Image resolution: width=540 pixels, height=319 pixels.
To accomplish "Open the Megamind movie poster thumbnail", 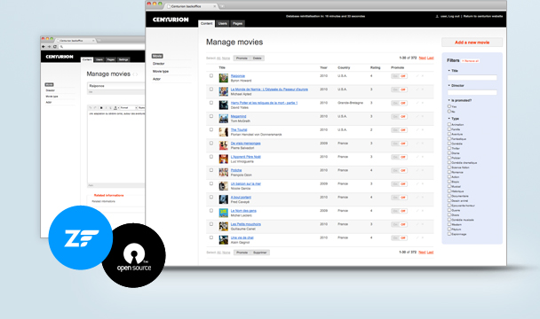I will coord(224,118).
